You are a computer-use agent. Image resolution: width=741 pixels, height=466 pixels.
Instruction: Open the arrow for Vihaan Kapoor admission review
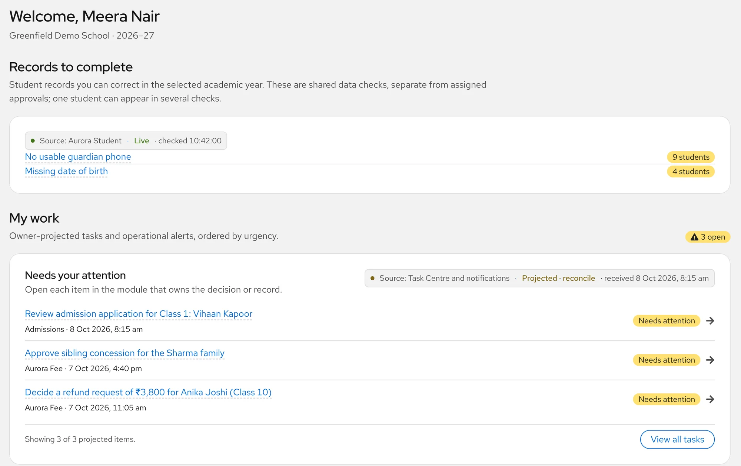click(x=710, y=321)
